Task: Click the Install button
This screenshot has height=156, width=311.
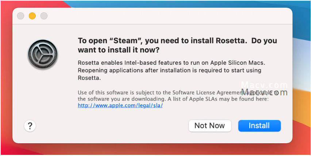Action: pyautogui.click(x=260, y=125)
